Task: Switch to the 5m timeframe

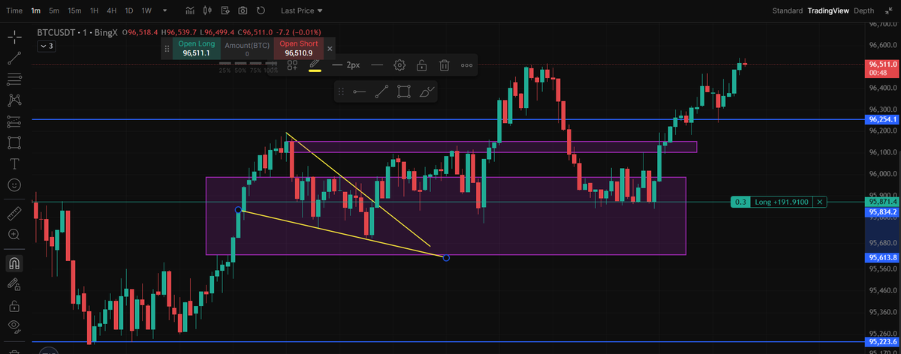Action: pos(55,11)
